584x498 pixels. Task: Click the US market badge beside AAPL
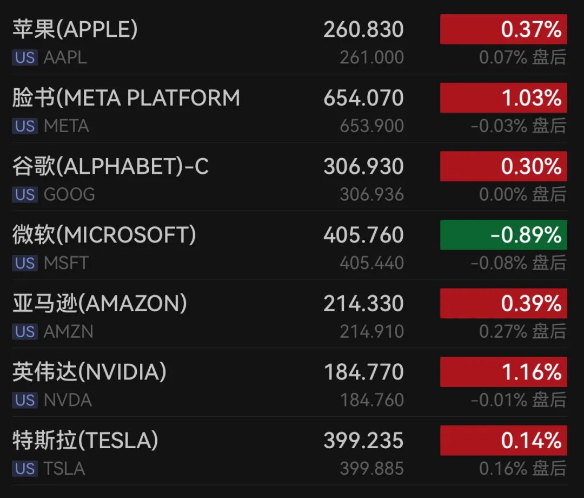[x=25, y=57]
